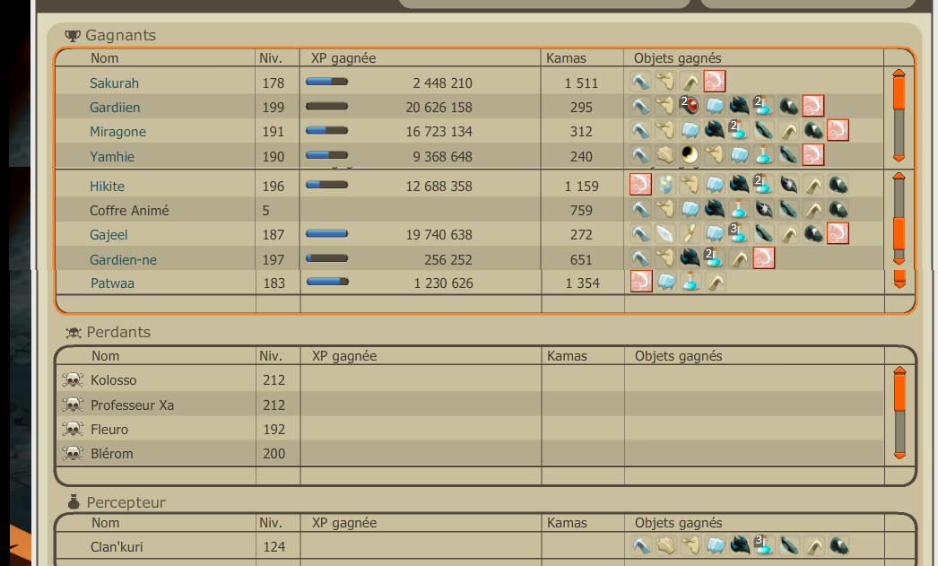Click the dark spiky feather in Gardien-ne's row
938x566 pixels.
coord(690,258)
